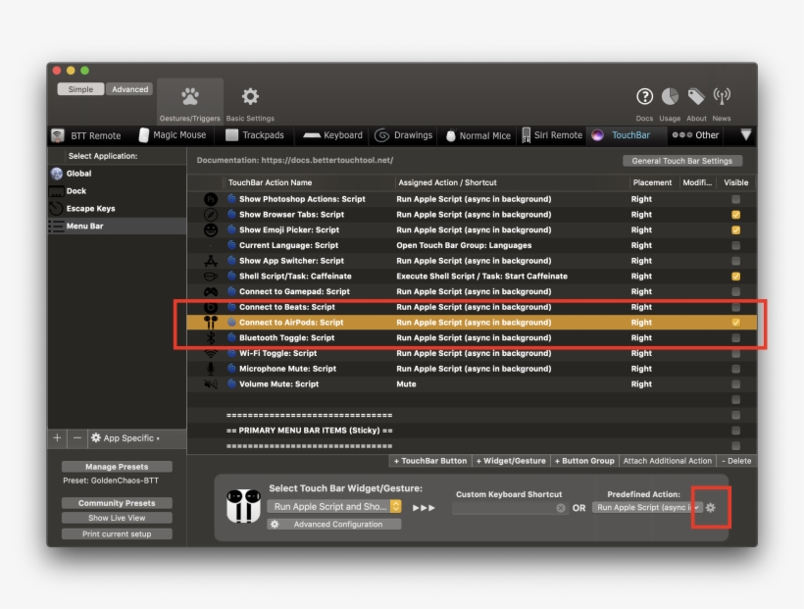Open Usage pie chart icon
Image resolution: width=804 pixels, height=609 pixels.
pos(670,96)
